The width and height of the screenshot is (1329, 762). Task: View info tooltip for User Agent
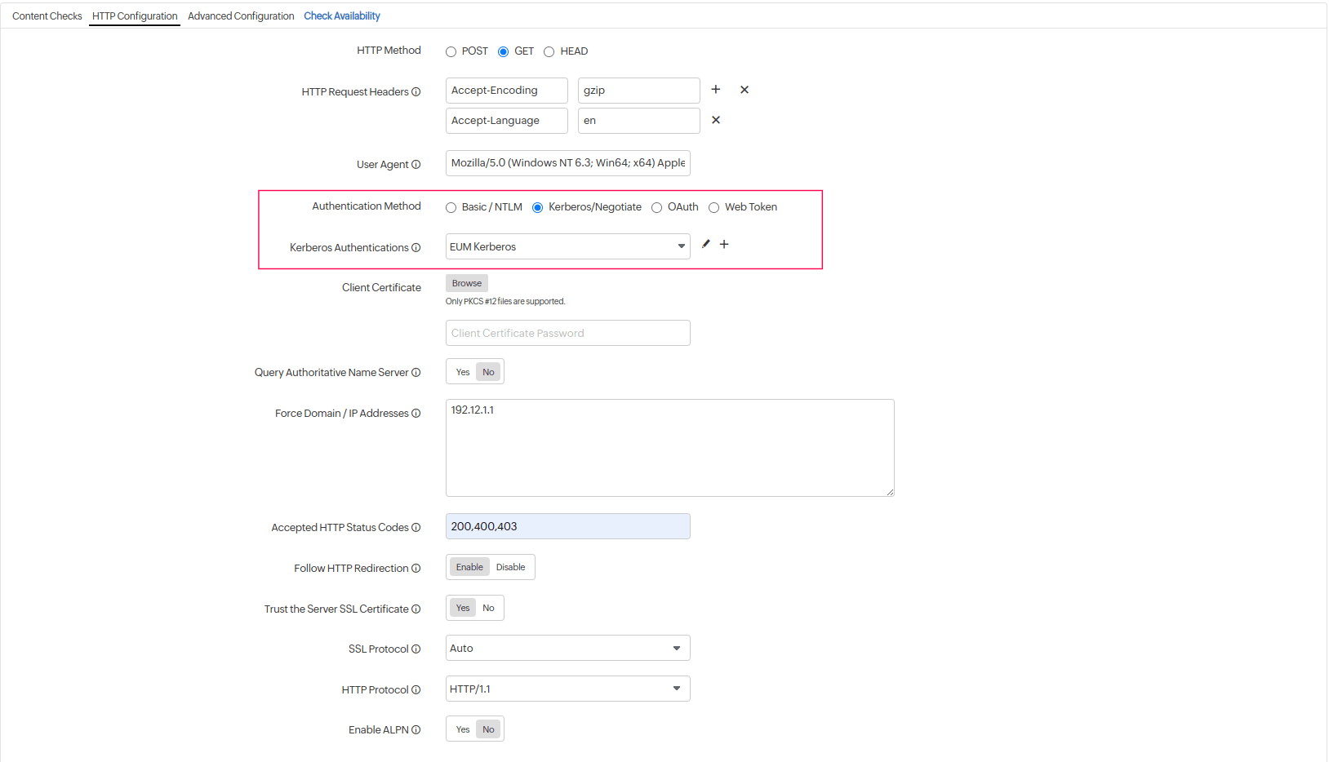pyautogui.click(x=417, y=164)
